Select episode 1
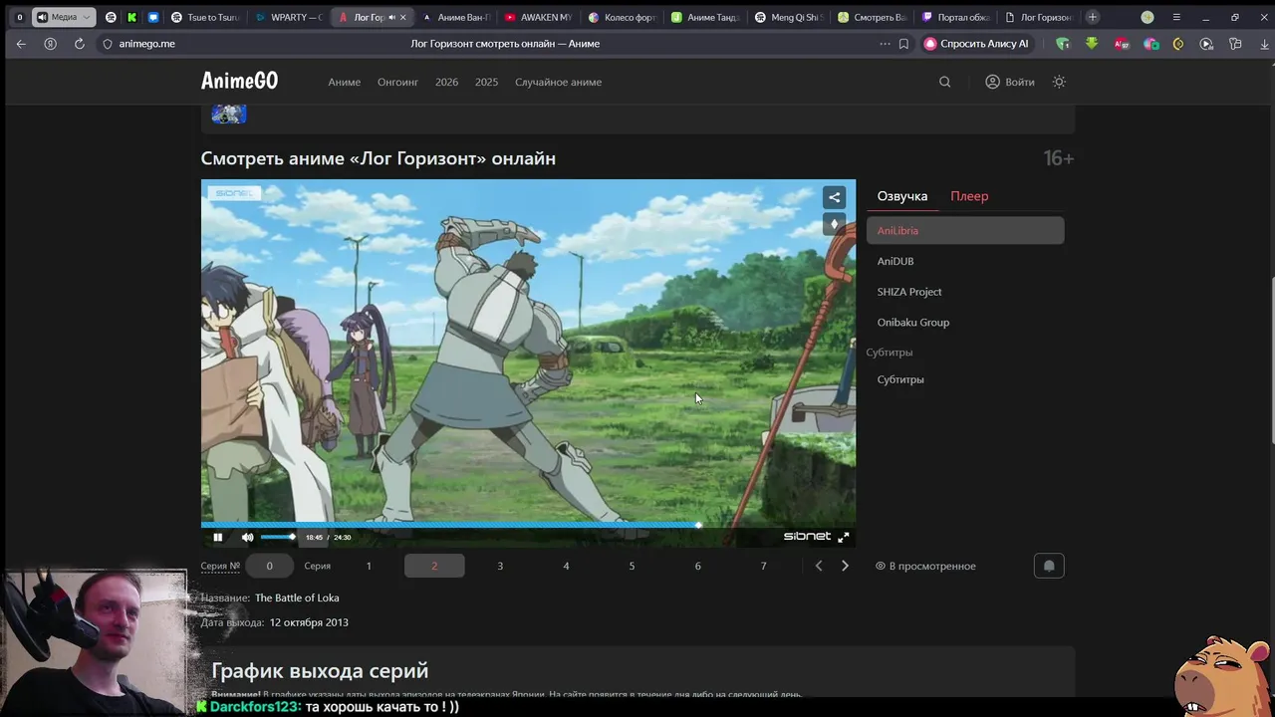1275x717 pixels. (369, 566)
